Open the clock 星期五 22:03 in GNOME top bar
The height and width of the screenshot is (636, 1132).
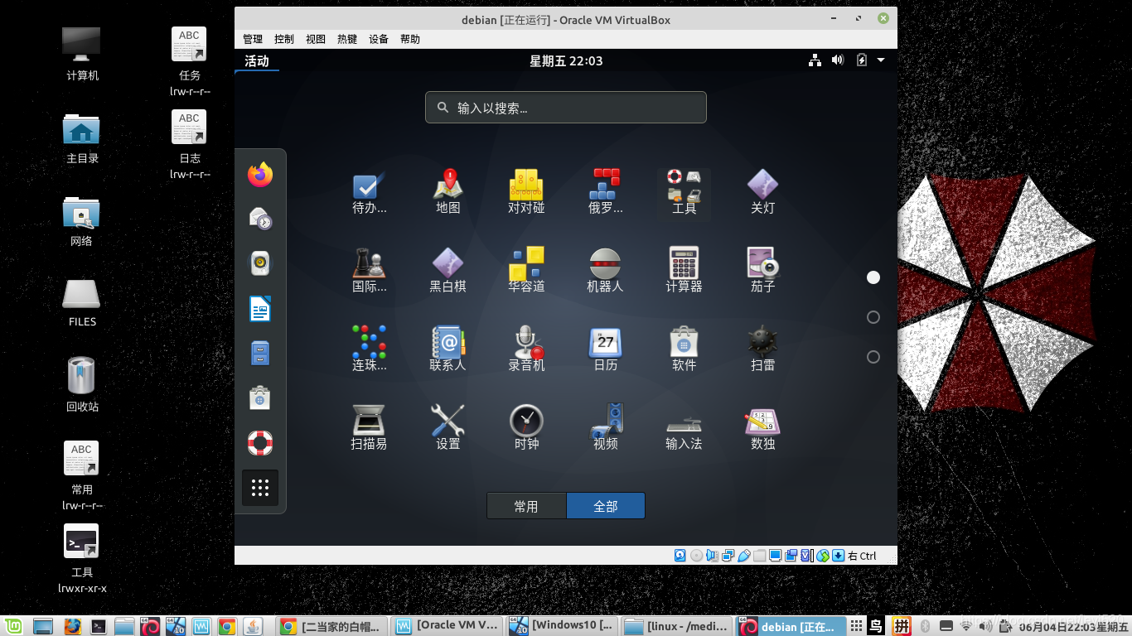(566, 61)
